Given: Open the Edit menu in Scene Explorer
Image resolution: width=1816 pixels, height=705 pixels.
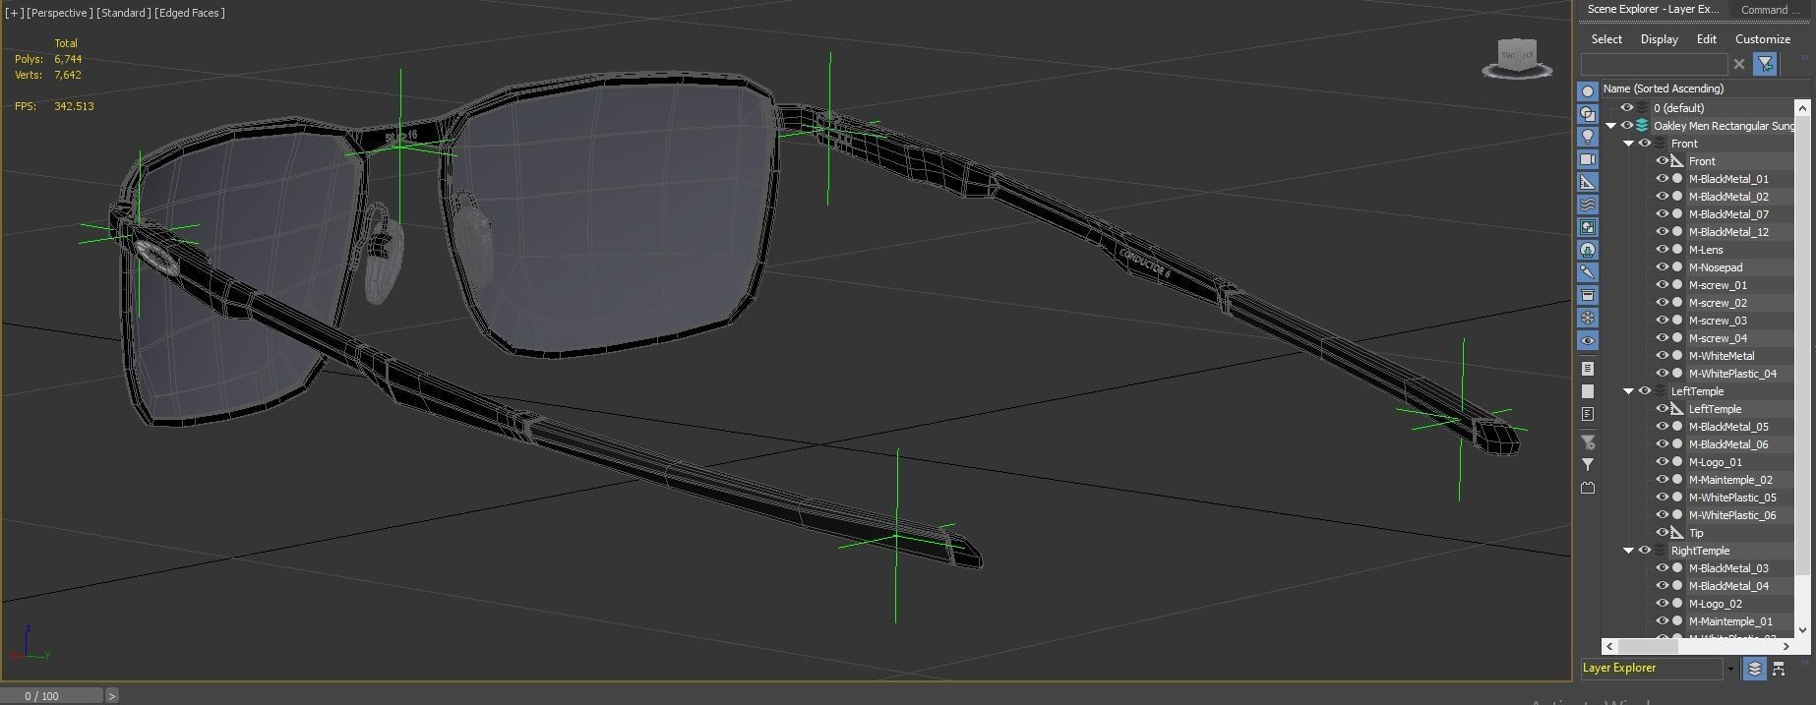Looking at the screenshot, I should 1707,39.
